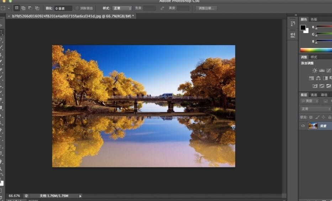Toggle the pixel layer filter icon

click(326, 101)
